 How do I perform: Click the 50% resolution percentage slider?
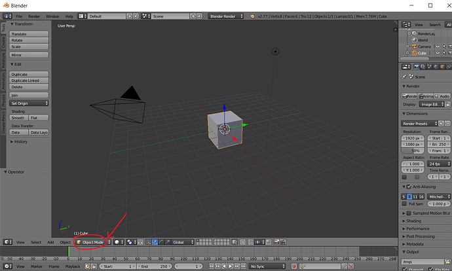click(413, 151)
